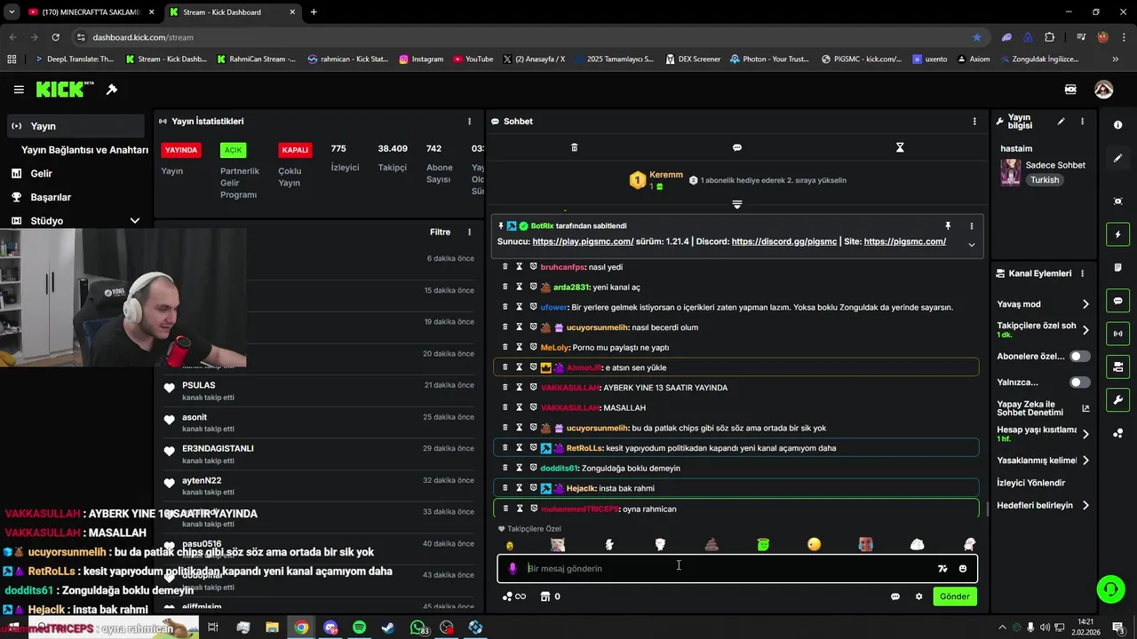Click the translate icon in message box
This screenshot has height=639, width=1137.
(x=942, y=569)
